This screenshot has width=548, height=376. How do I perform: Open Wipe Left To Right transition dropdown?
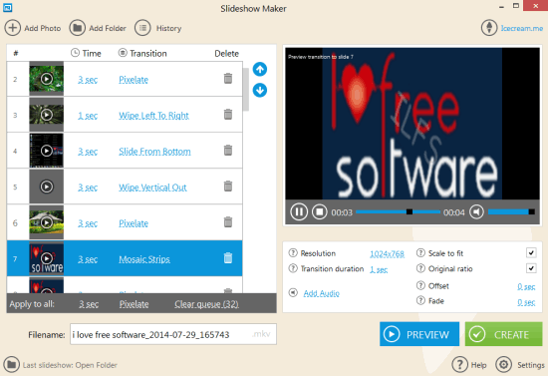pyautogui.click(x=153, y=116)
